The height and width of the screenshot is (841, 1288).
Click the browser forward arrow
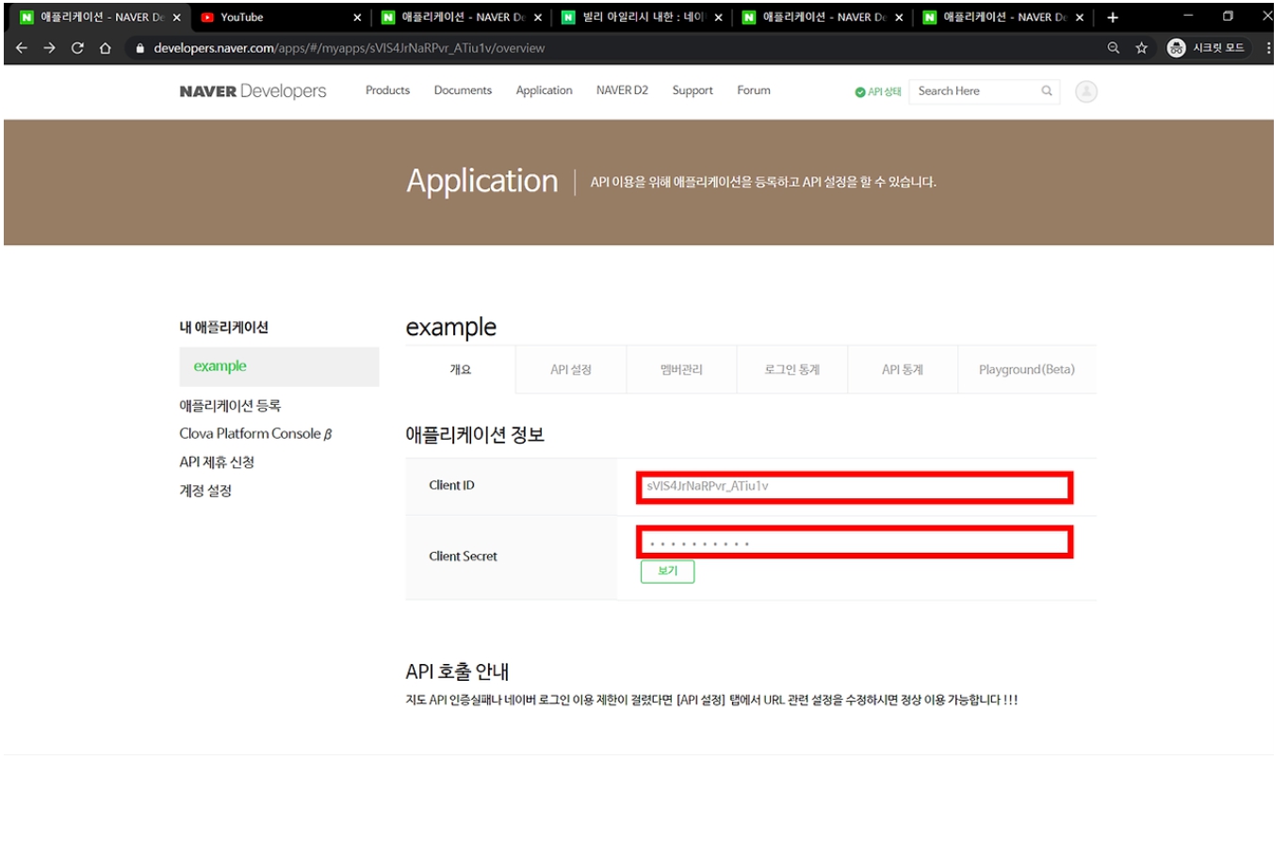coord(49,48)
